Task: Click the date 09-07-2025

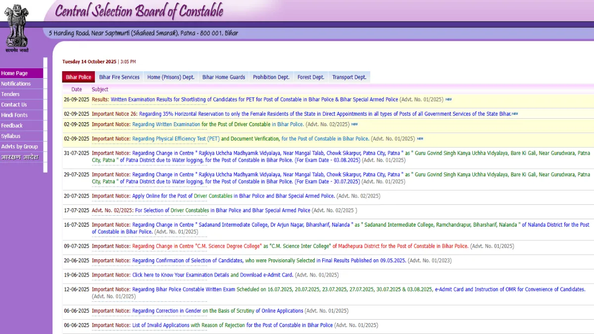Action: point(77,246)
